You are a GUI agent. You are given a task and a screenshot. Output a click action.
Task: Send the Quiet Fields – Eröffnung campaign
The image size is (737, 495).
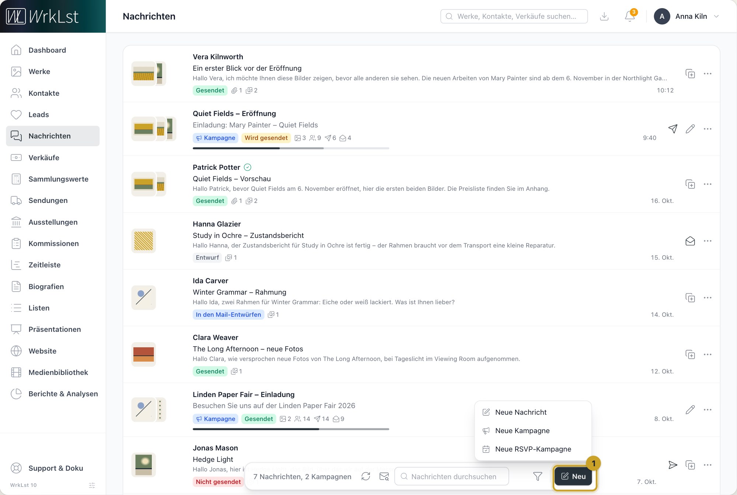tap(673, 129)
